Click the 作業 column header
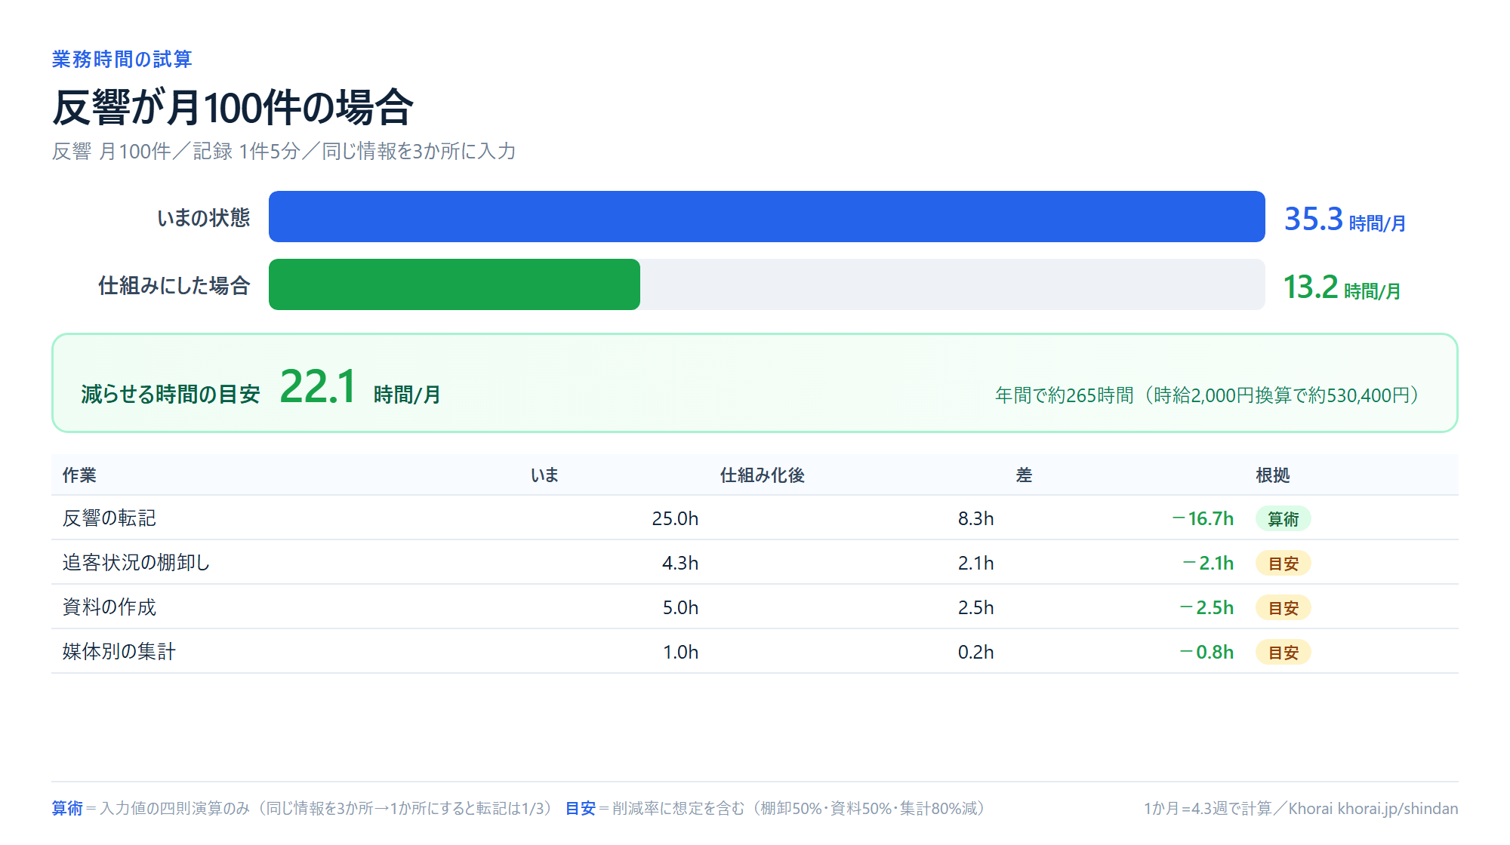This screenshot has height=845, width=1510. [79, 475]
